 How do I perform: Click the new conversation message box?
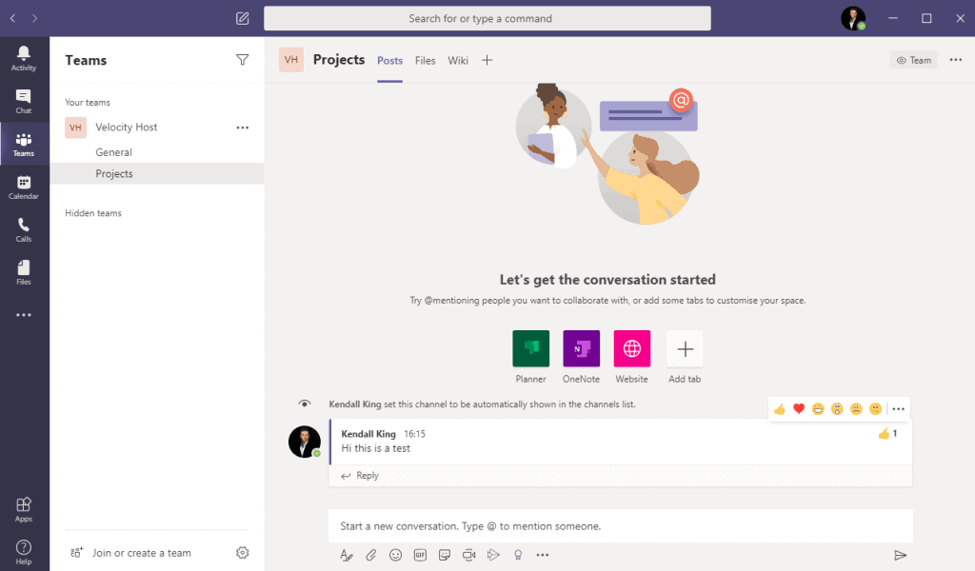pyautogui.click(x=621, y=526)
